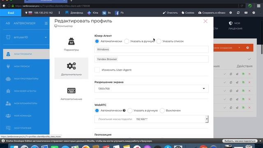
Task: Select Указать список for Юзер-Агент
Action: coord(159,41)
